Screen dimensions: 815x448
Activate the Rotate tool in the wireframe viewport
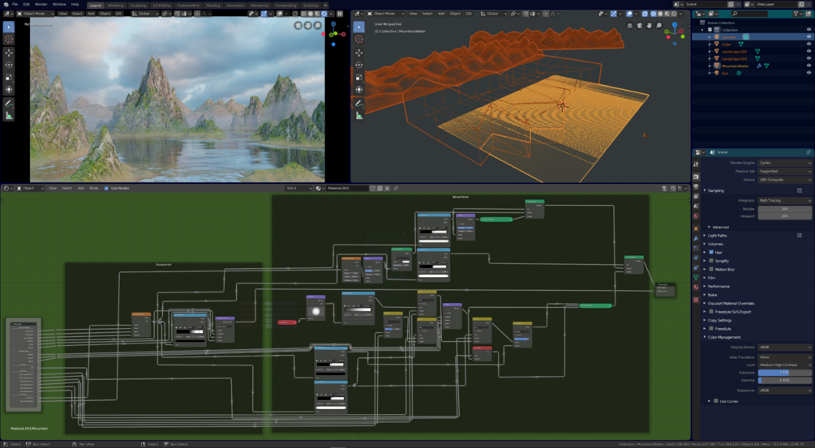point(358,65)
